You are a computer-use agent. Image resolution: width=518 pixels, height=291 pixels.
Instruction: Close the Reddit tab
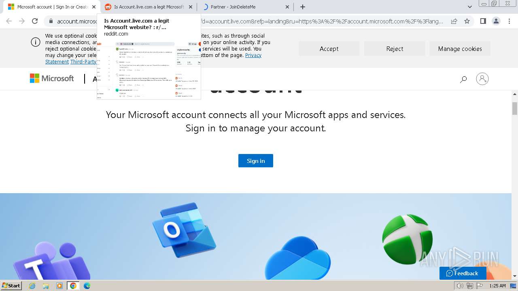click(191, 7)
